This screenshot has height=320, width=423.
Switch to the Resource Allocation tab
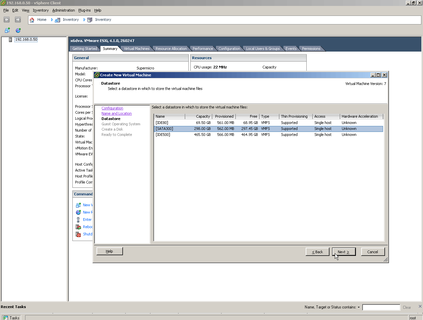click(x=171, y=49)
